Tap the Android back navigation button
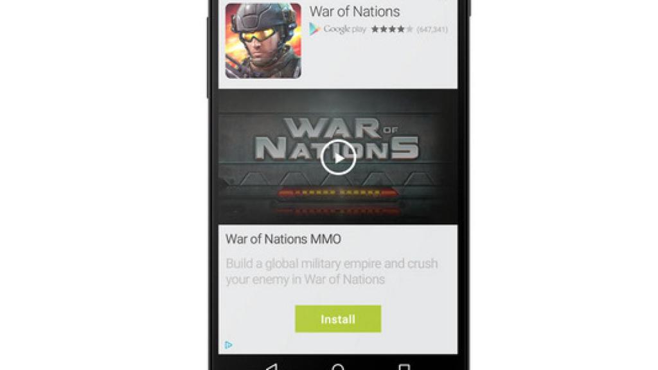This screenshot has width=658, height=370. [x=272, y=367]
